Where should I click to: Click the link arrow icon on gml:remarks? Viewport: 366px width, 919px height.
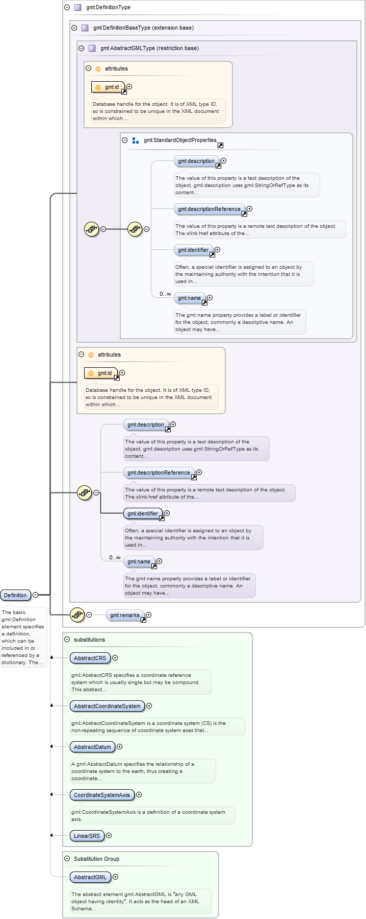(x=143, y=620)
